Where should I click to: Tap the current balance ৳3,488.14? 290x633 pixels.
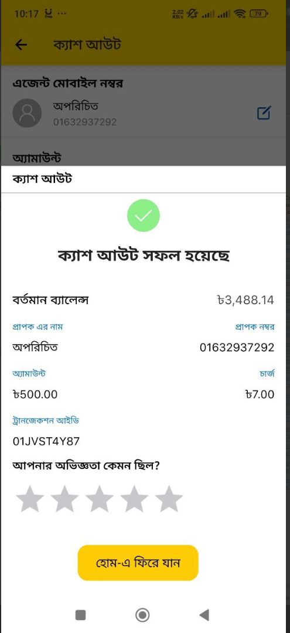click(245, 300)
